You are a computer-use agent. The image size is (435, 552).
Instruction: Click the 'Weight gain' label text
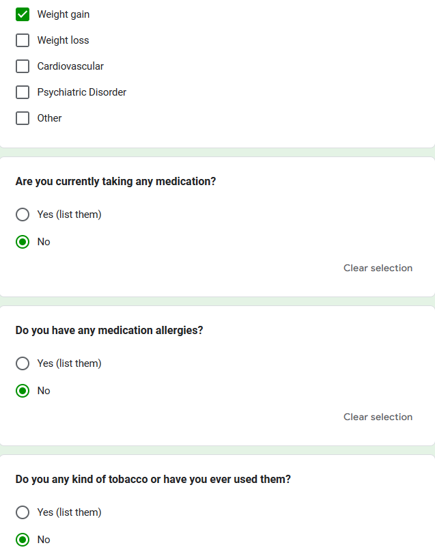(63, 14)
